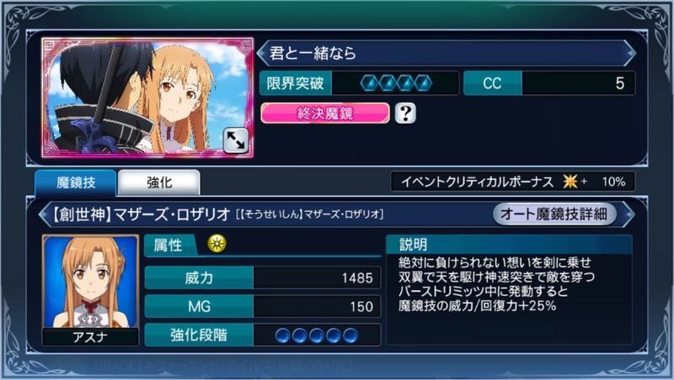Open the question mark help icon
Viewport: 674px width, 380px height.
coord(405,113)
